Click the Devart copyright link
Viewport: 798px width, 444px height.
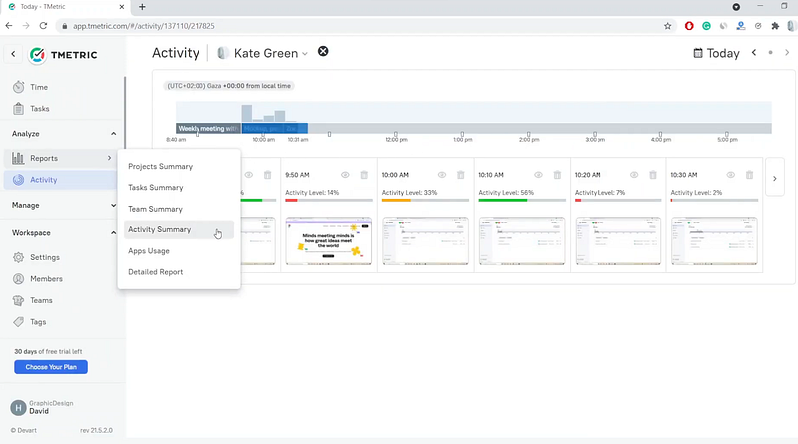[23, 430]
